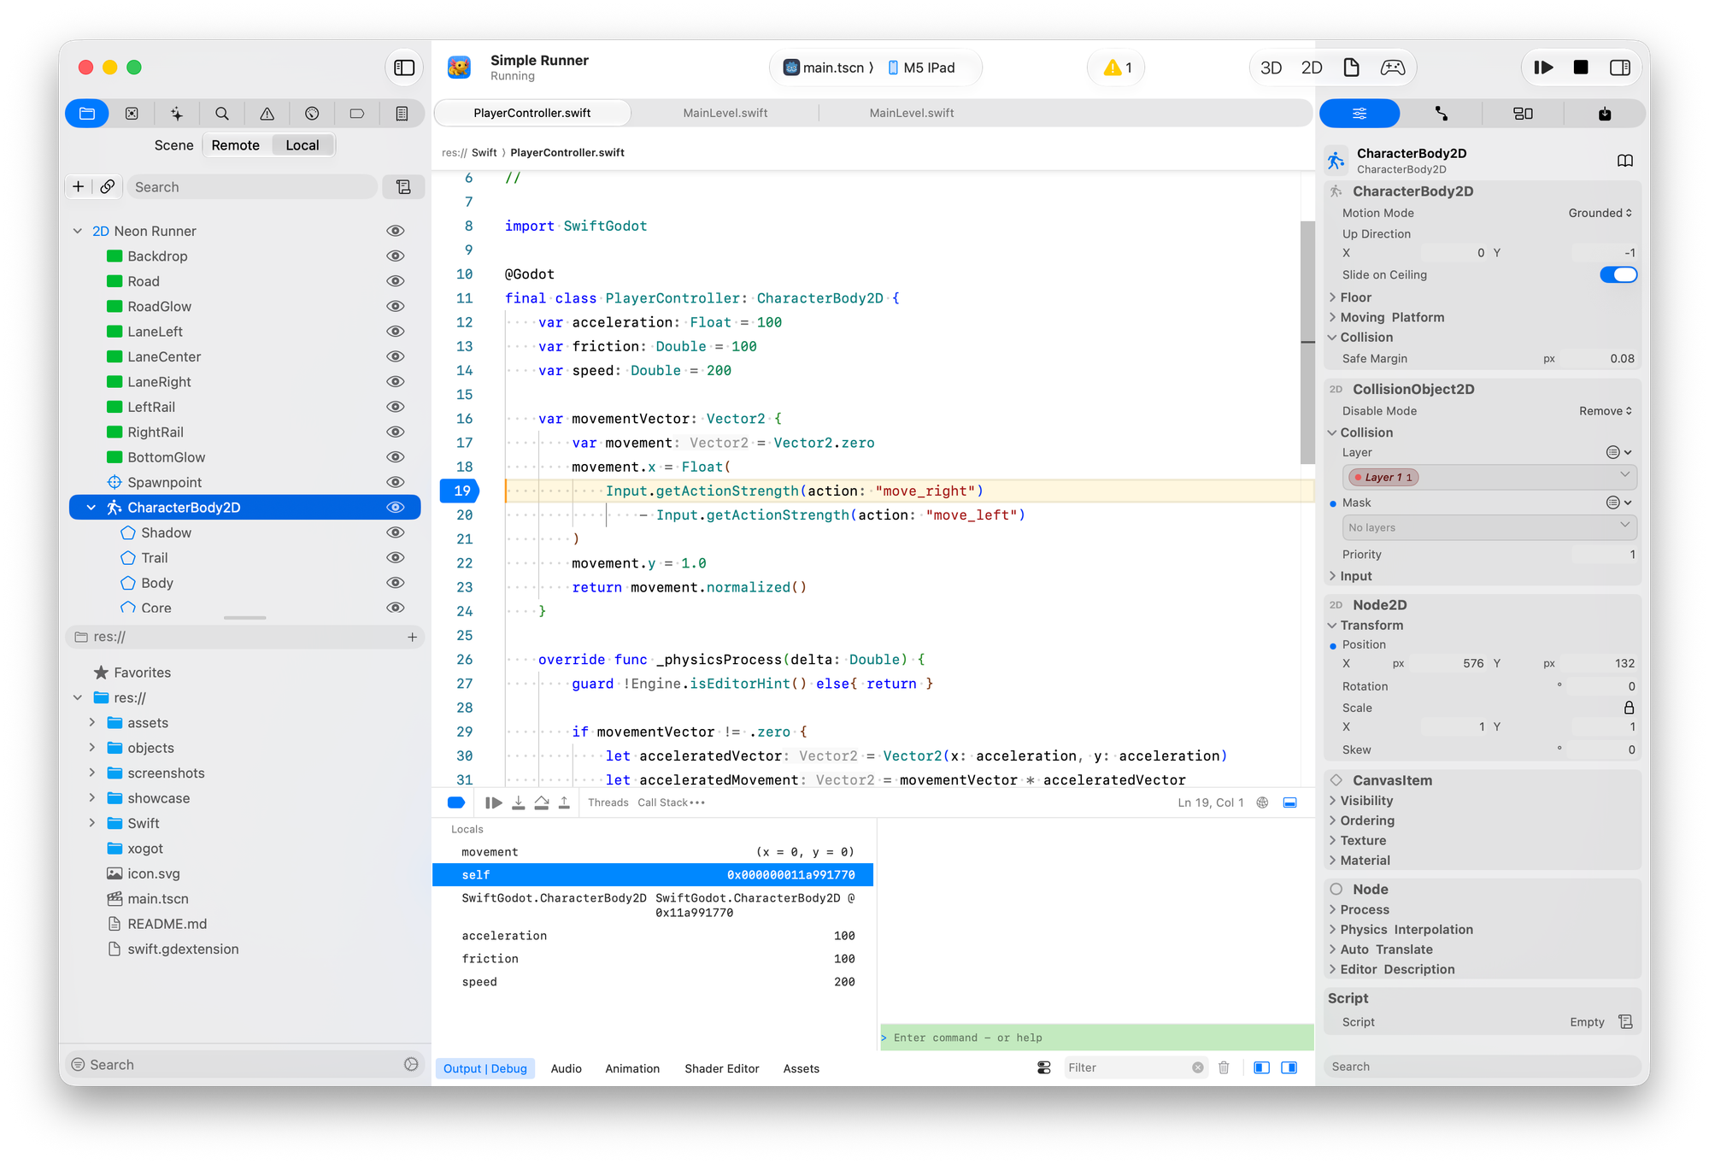1709x1164 pixels.
Task: Open the Disable Mode Remove dropdown
Action: [1605, 411]
